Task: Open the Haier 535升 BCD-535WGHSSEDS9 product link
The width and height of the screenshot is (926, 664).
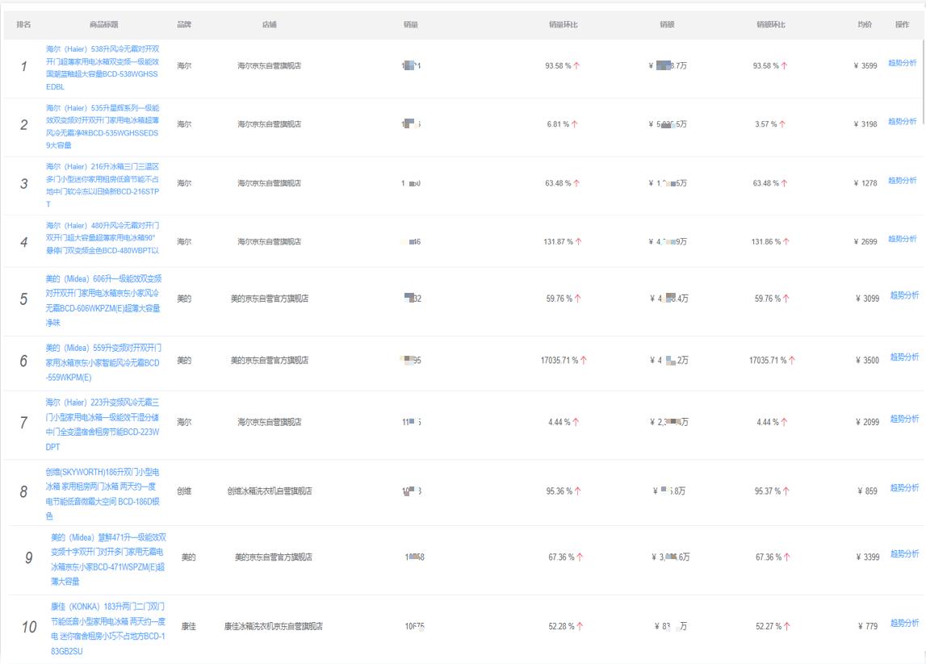Action: 103,127
